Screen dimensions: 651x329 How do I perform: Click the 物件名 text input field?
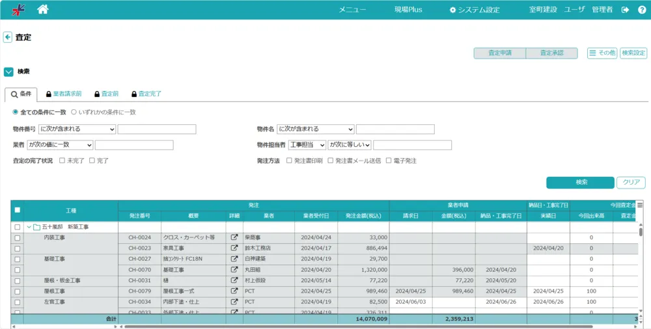395,129
